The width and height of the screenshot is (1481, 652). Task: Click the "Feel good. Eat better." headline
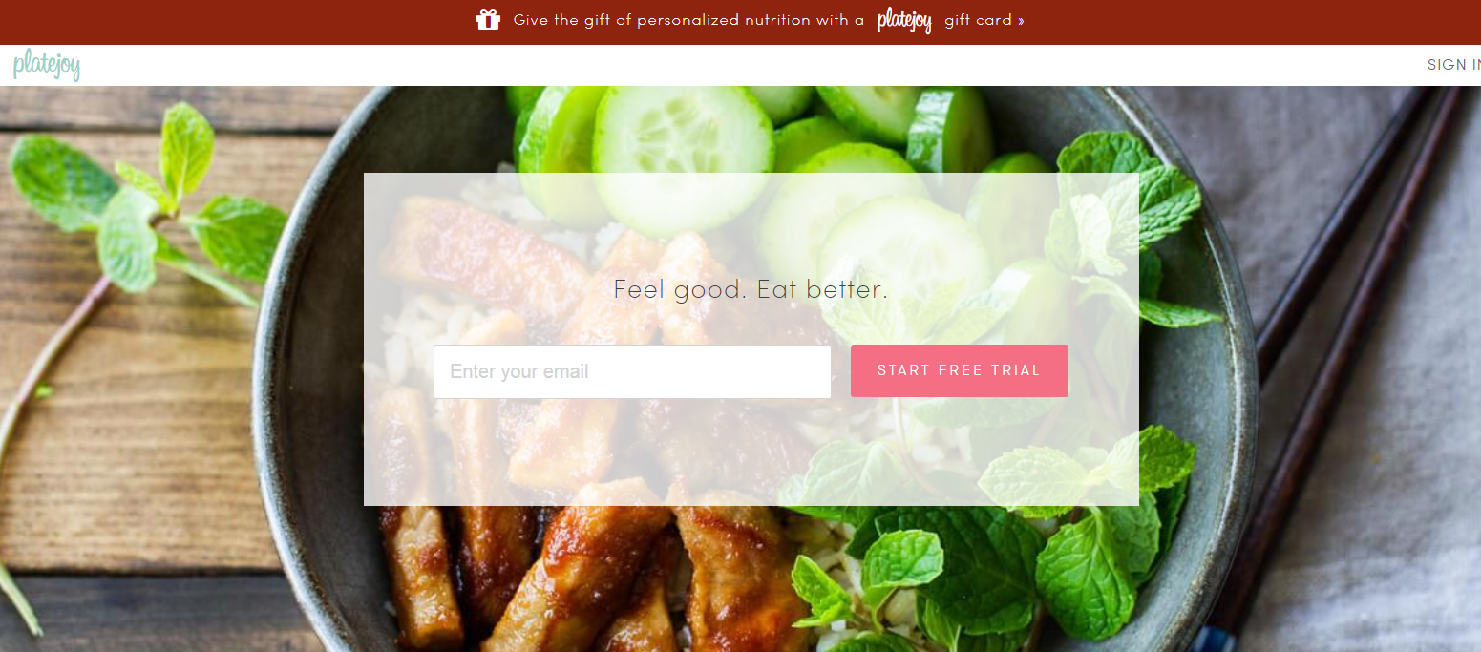coord(751,289)
